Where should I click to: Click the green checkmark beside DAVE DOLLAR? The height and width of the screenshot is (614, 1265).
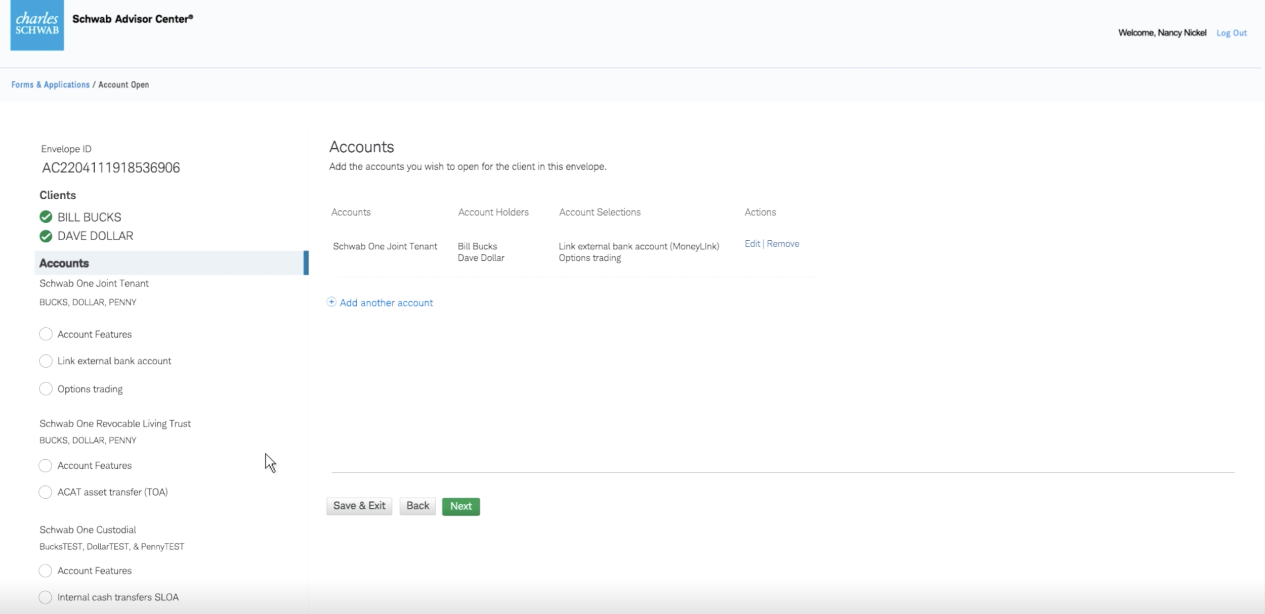(46, 236)
